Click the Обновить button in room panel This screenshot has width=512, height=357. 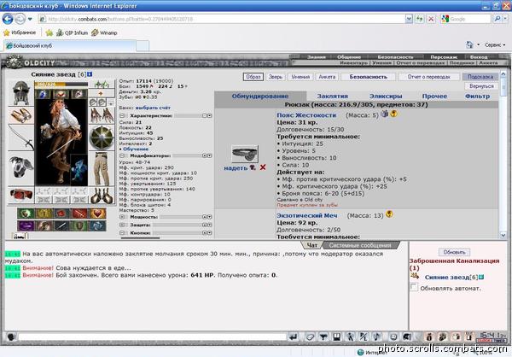(x=454, y=252)
